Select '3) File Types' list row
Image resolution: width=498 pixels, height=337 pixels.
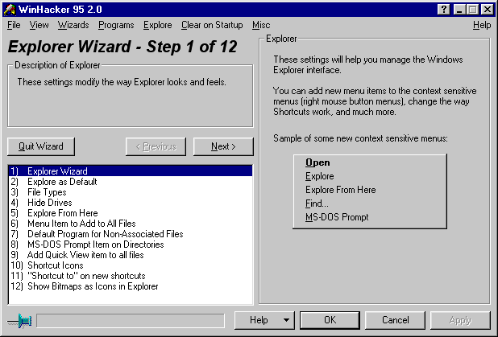tap(131, 192)
